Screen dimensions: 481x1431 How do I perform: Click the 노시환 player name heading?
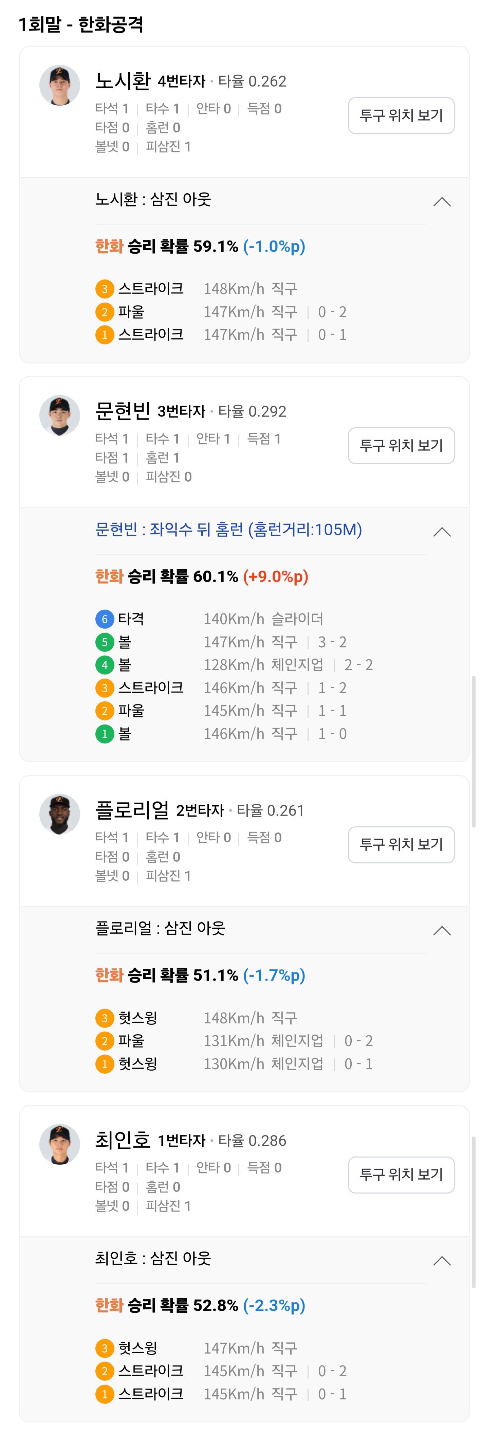(x=123, y=81)
